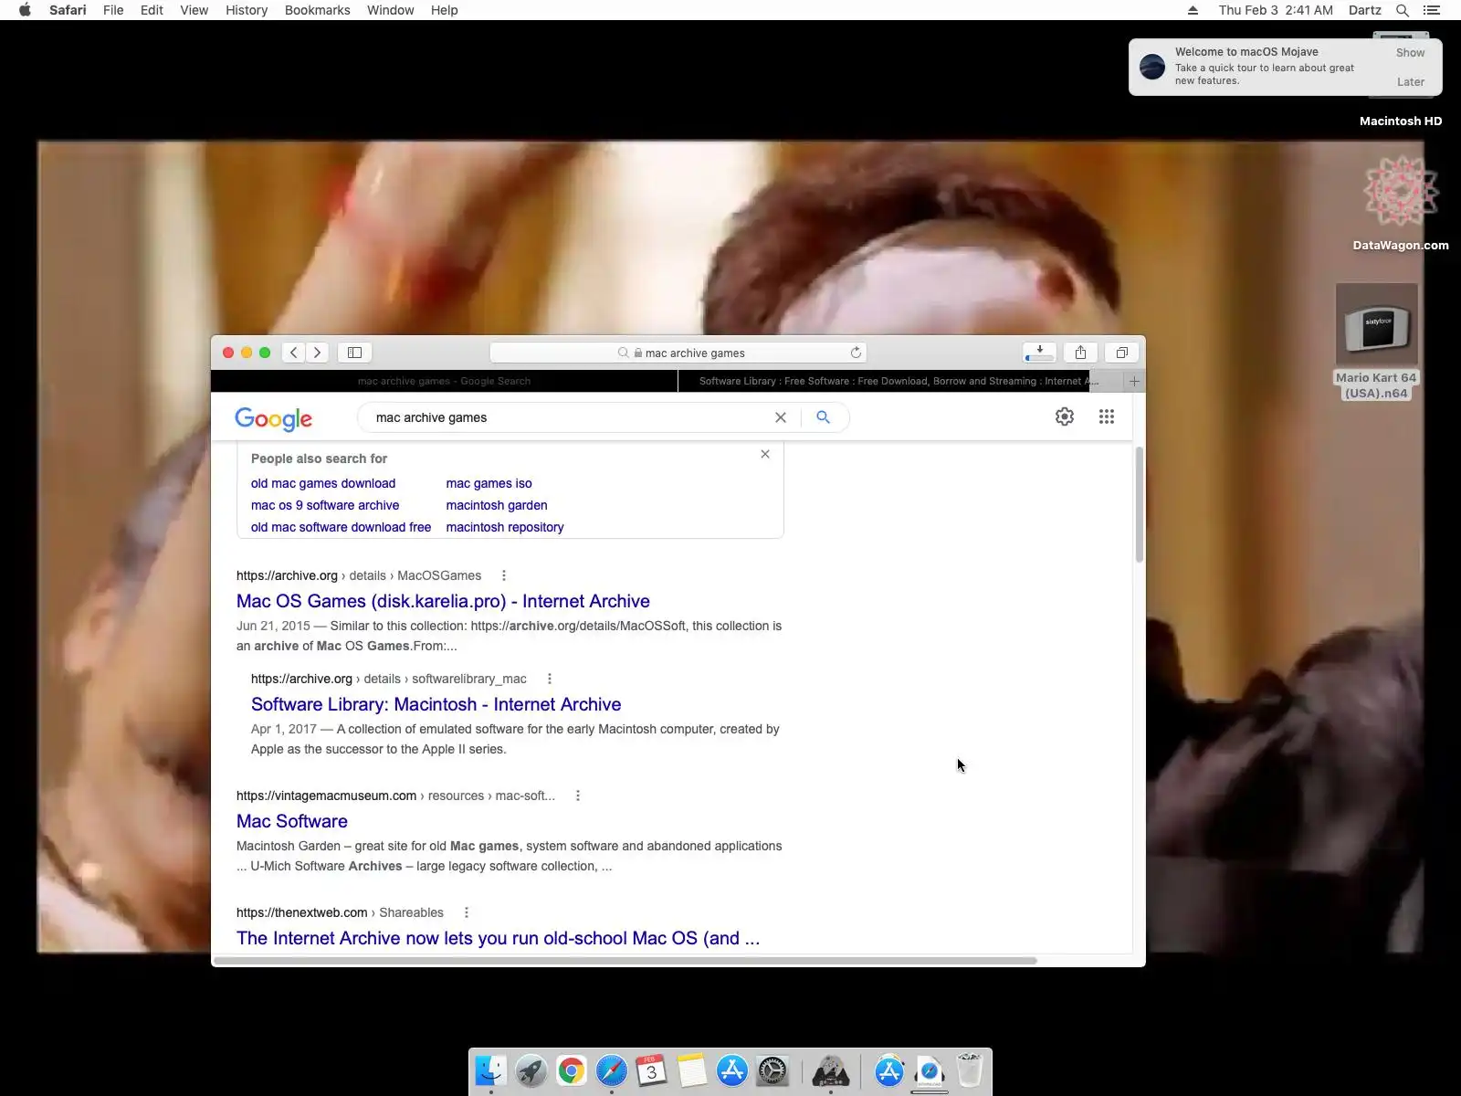
Task: Click the eject icon in the menu bar
Action: [1193, 10]
